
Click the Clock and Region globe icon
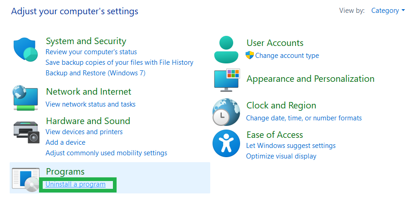pyautogui.click(x=226, y=112)
